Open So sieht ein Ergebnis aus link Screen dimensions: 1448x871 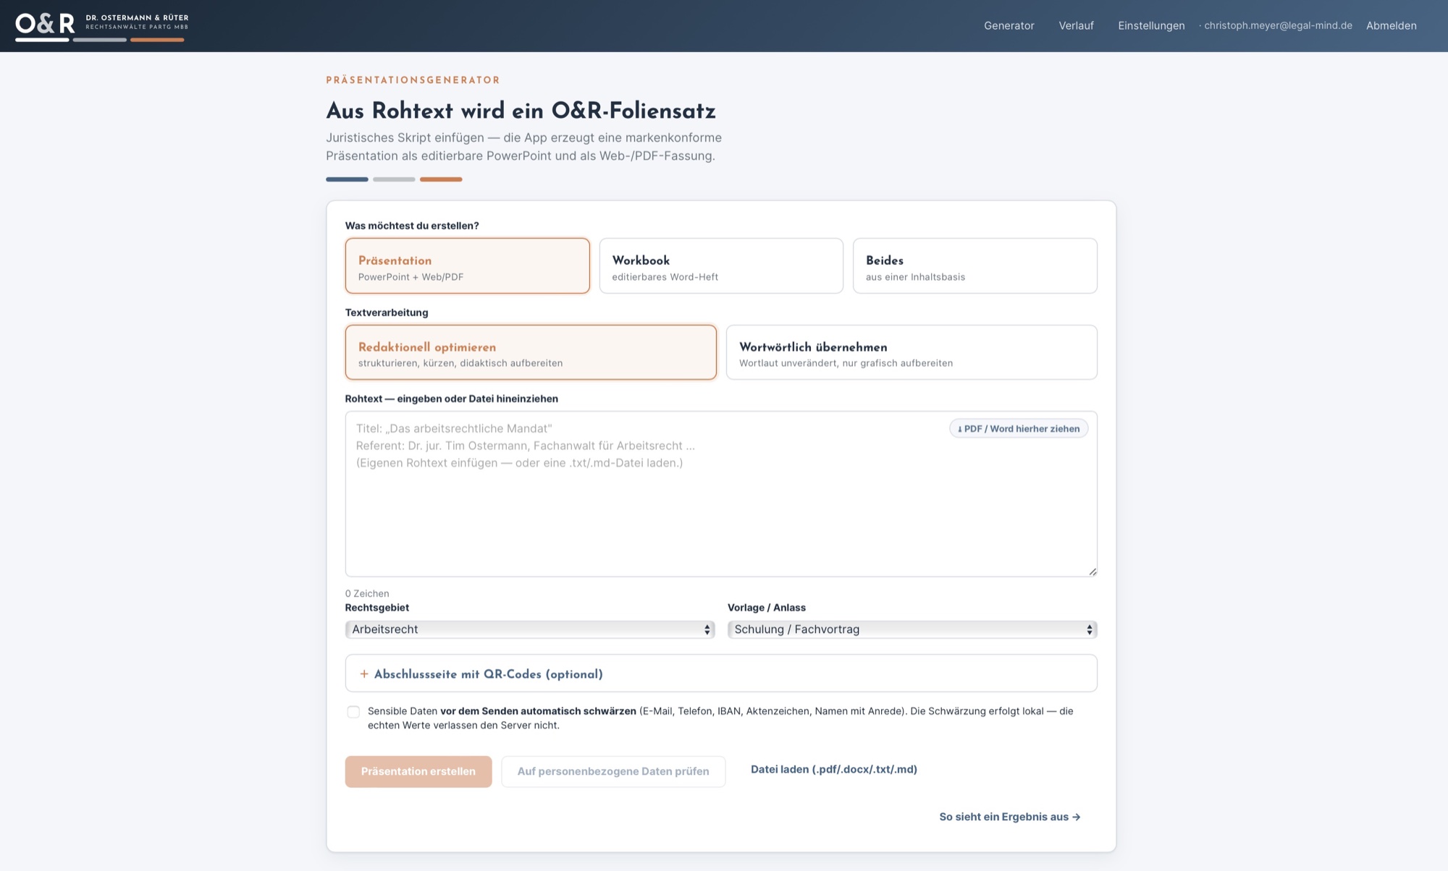pyautogui.click(x=1010, y=817)
